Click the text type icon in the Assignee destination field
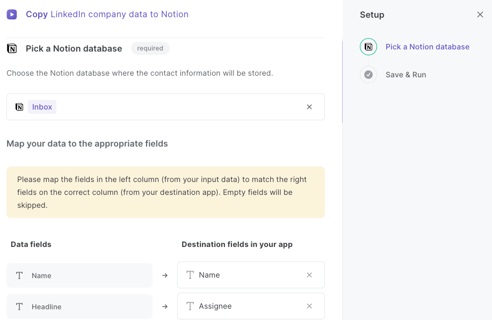Screen dimensions: 492x320 [x=190, y=306]
